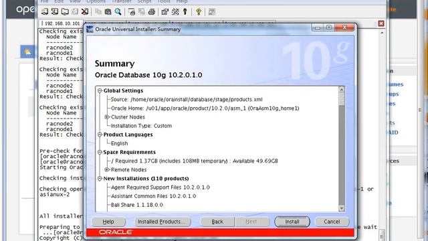
Task: Click the Remote Nodes label
Action: click(x=128, y=169)
